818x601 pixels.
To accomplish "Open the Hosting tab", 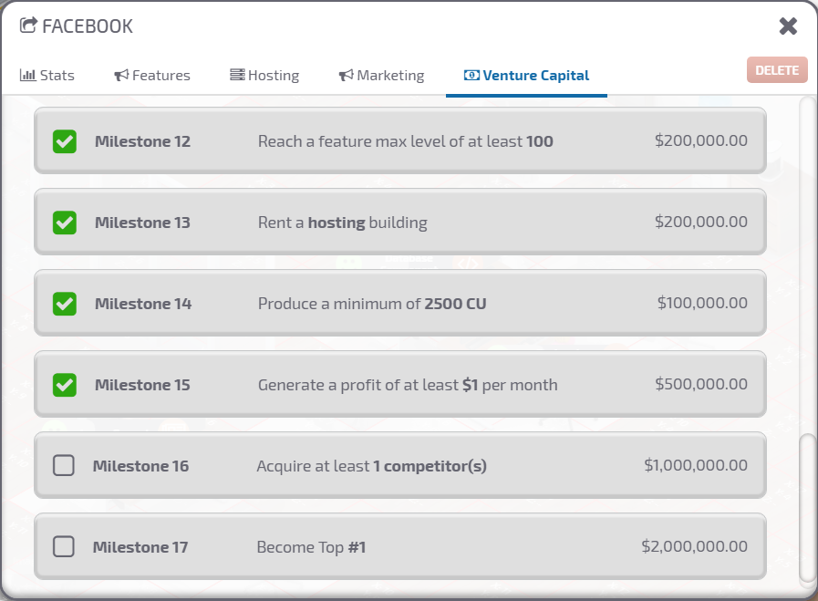I will [264, 76].
